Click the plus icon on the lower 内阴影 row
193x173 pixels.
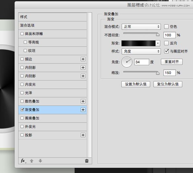[83, 76]
